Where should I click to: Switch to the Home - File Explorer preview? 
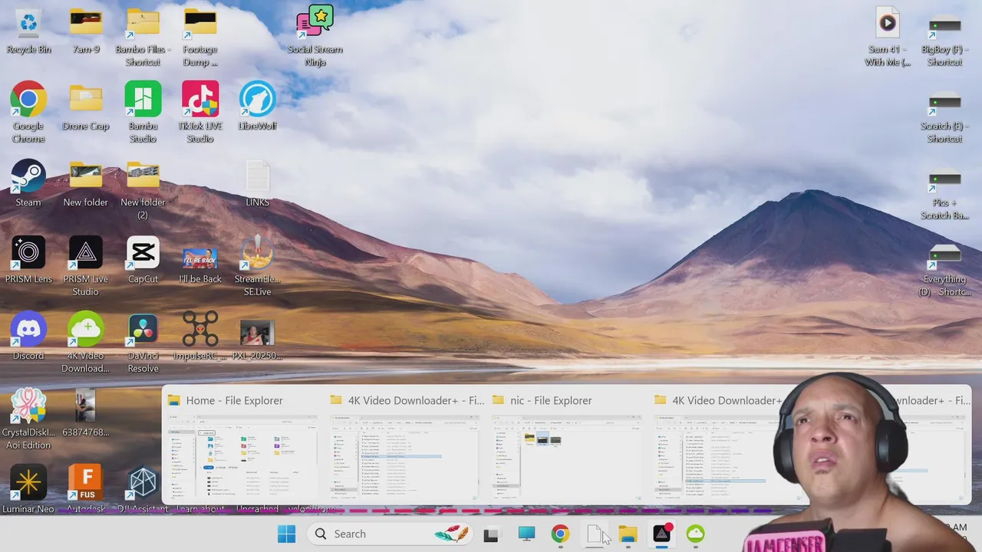(x=242, y=446)
